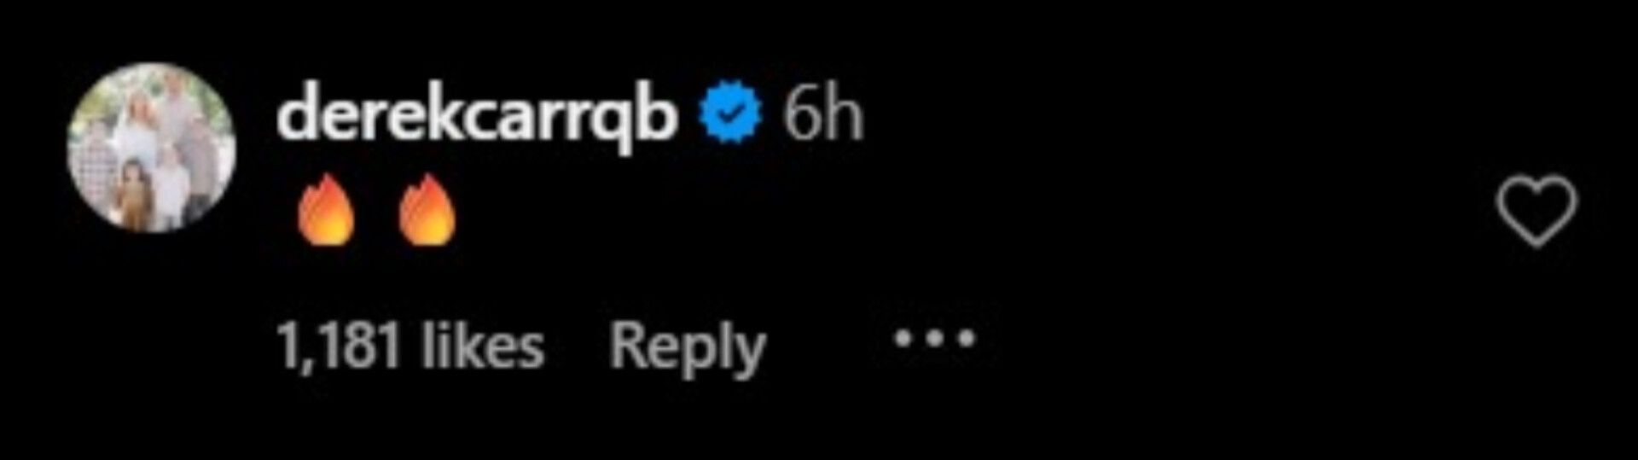This screenshot has width=1638, height=460.
Task: Select the Reply text under the comment
Action: (688, 348)
